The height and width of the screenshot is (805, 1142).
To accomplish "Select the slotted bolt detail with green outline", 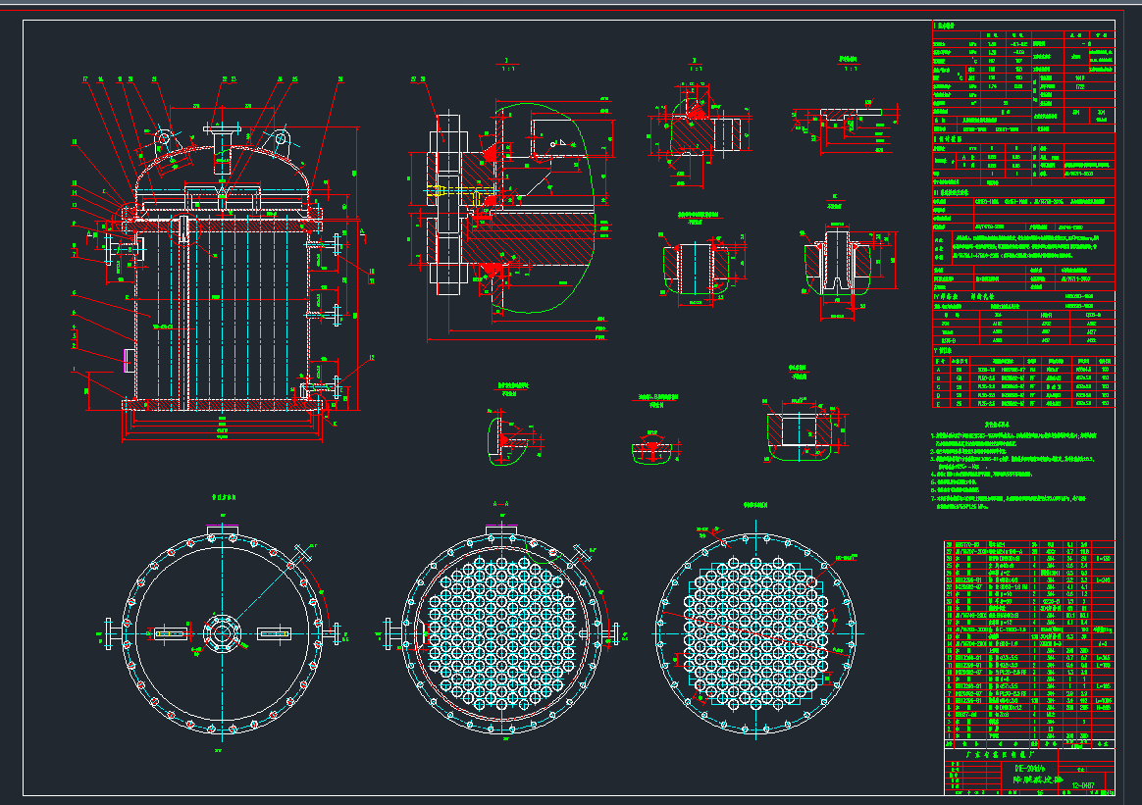I will [x=836, y=267].
